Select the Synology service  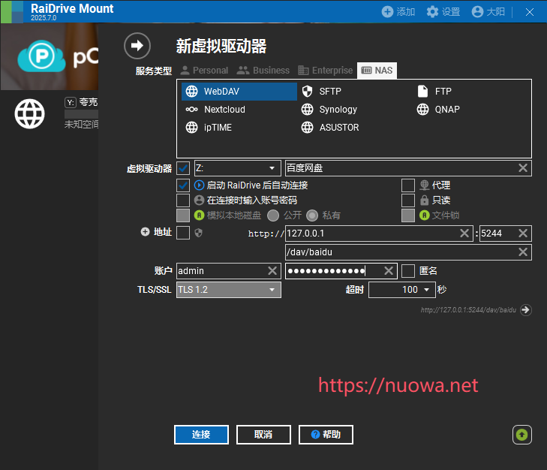(329, 110)
